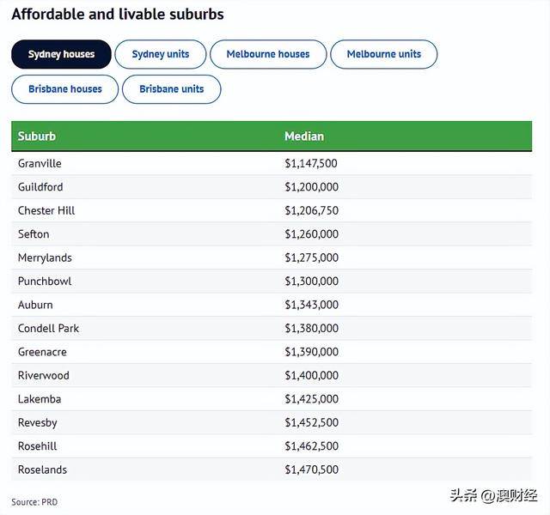Viewport: 550px width, 515px height.
Task: Select the Granville suburb row
Action: 272,163
